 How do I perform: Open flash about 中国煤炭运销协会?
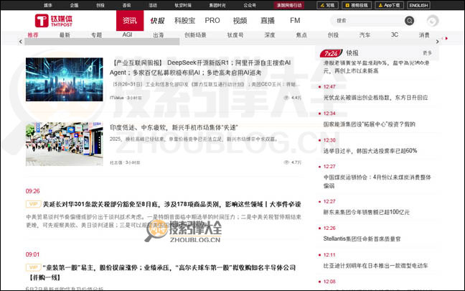tap(377, 181)
